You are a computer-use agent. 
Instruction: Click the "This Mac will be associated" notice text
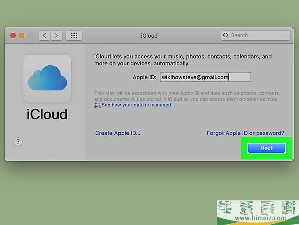pos(187,96)
